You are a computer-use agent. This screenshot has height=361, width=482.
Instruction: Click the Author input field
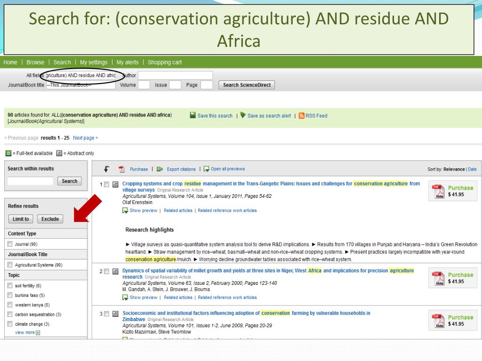point(175,75)
